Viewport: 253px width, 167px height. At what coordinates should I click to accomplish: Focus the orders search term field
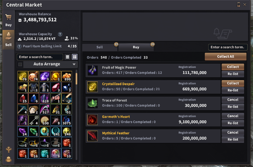point(228,47)
